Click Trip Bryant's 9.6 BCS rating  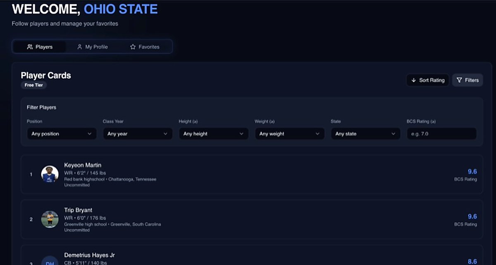click(x=472, y=216)
